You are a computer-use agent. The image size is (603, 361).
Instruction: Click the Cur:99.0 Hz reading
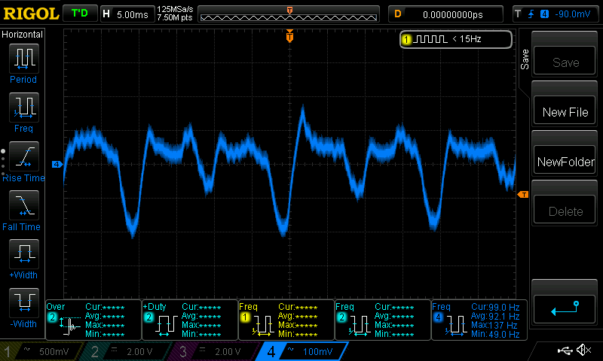(x=495, y=308)
